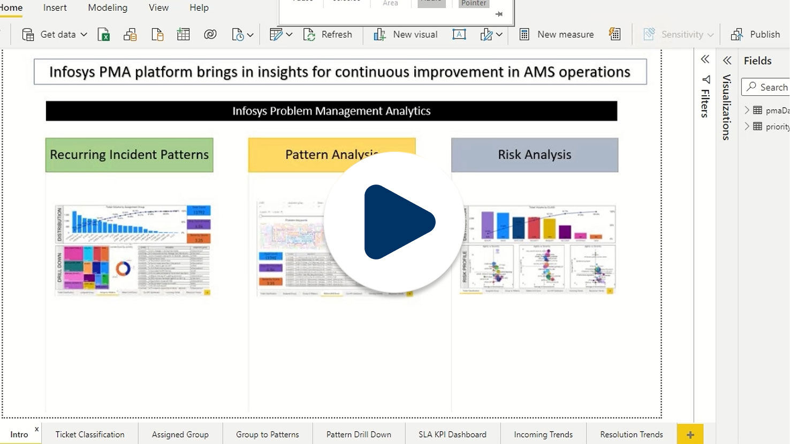Switch to the Modeling ribbon tab
The width and height of the screenshot is (790, 444).
(108, 7)
